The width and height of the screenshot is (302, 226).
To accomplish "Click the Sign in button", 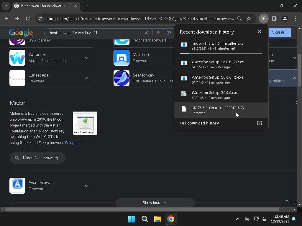I will [x=278, y=32].
